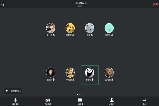Open emoji picker smiley icon

point(7,91)
